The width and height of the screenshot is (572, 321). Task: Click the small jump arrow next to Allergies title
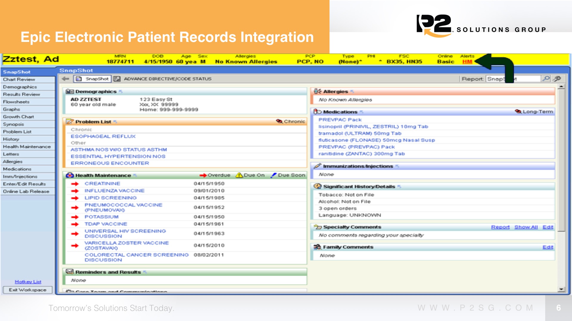tap(352, 92)
